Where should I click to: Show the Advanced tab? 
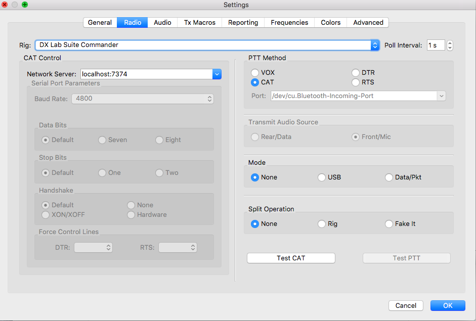[368, 22]
